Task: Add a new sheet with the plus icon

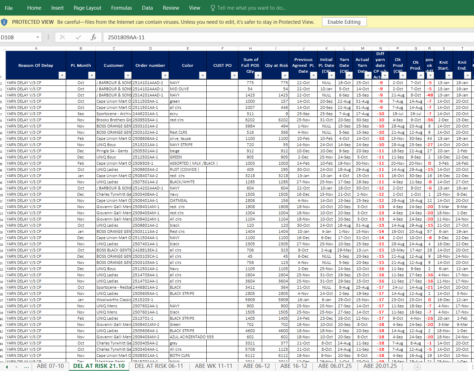Action: (418, 367)
